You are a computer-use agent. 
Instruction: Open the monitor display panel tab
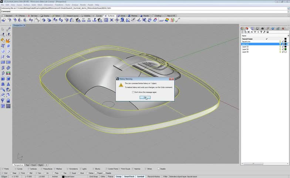[257, 28]
